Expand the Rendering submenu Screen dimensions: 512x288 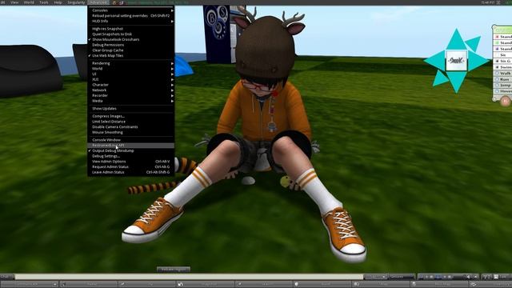tap(130, 63)
